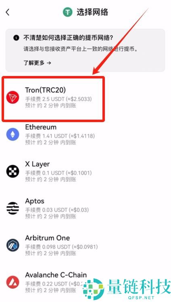The height and width of the screenshot is (302, 171).
Task: Select Arbitrum One network
Action: coord(85,245)
